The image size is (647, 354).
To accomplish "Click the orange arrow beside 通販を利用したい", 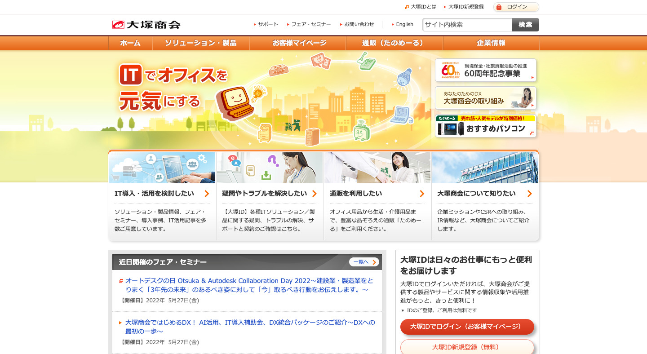I will (422, 194).
